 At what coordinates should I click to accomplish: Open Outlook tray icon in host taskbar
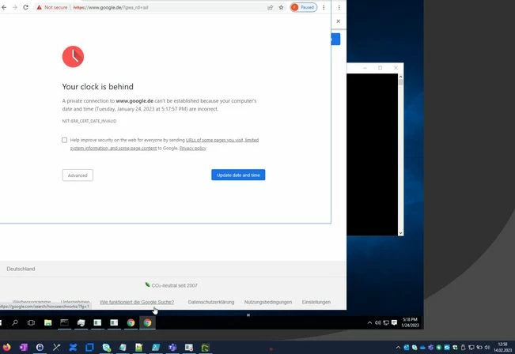(407, 348)
